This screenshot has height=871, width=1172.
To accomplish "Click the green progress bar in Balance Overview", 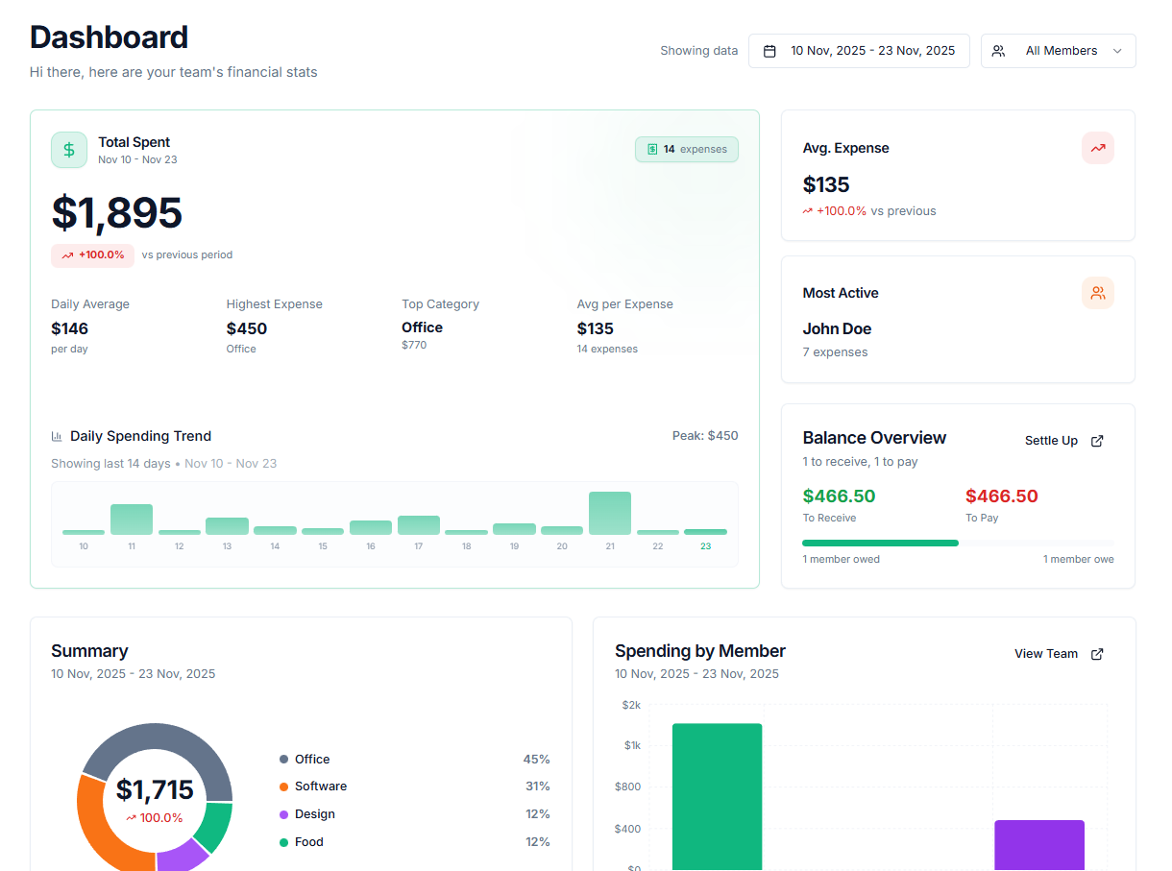I will pos(880,543).
